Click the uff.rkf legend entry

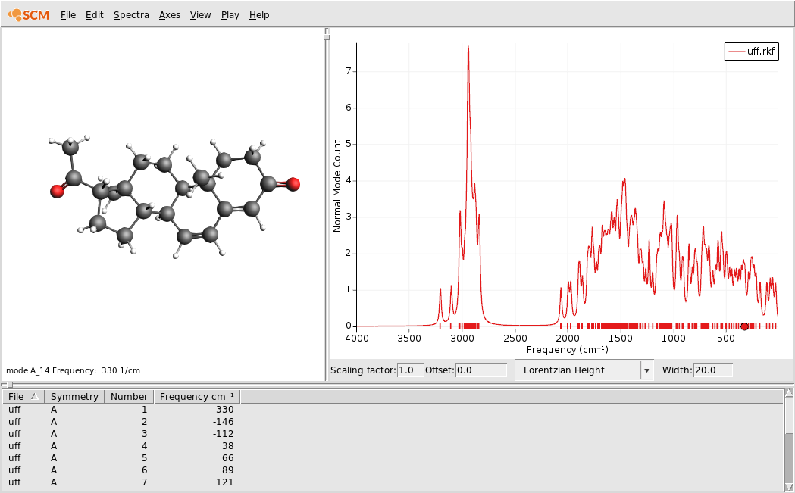[x=751, y=51]
